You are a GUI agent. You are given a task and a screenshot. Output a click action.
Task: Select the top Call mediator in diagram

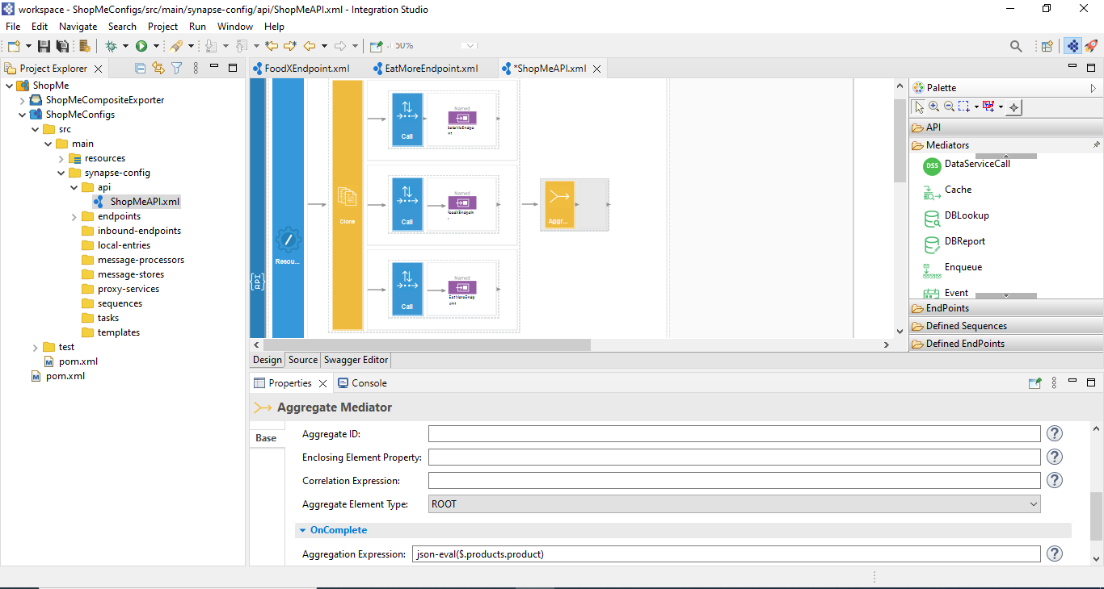pyautogui.click(x=407, y=119)
